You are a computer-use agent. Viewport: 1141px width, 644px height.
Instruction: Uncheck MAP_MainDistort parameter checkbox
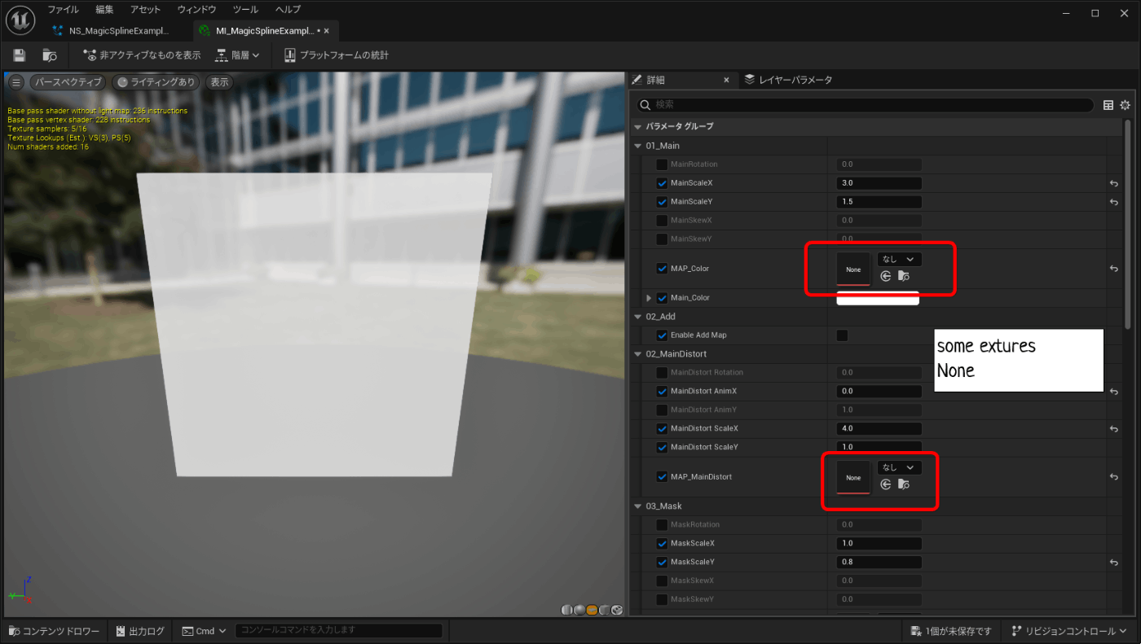(662, 477)
